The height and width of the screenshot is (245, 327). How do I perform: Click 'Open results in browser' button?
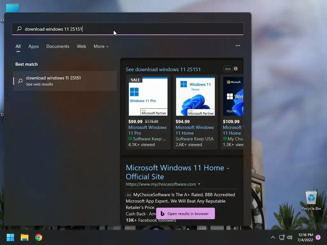[186, 213]
